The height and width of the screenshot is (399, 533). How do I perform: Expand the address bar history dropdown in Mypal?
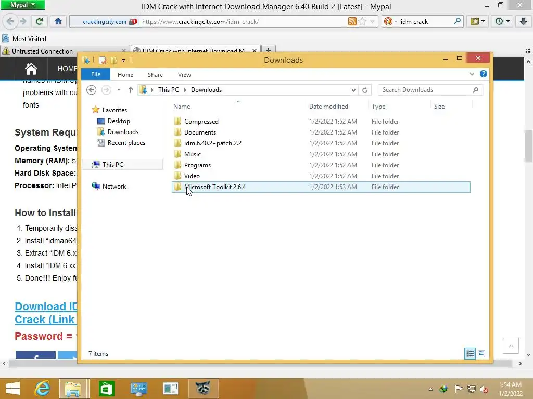(x=372, y=21)
